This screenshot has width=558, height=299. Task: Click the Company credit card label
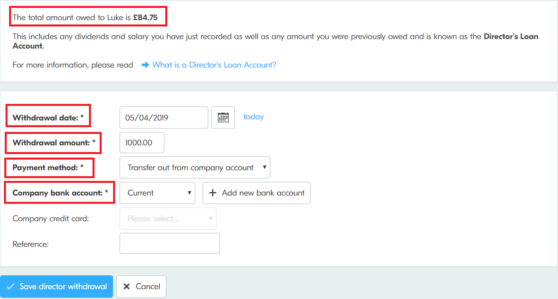tap(51, 218)
